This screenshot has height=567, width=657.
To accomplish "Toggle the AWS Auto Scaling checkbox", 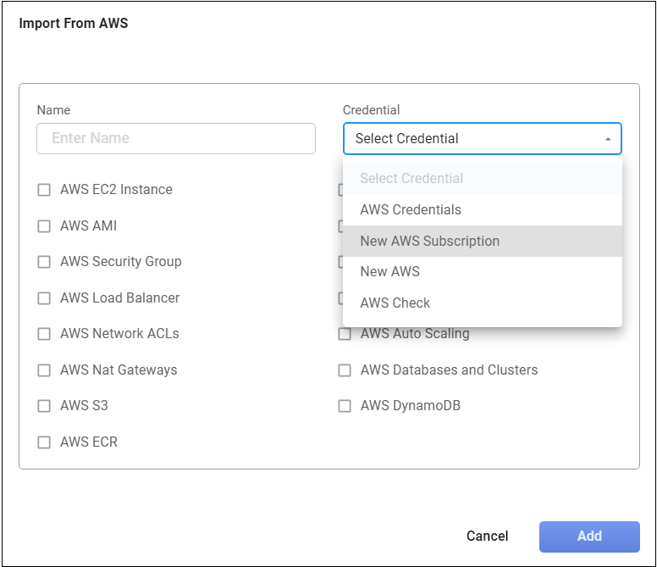I will (345, 334).
